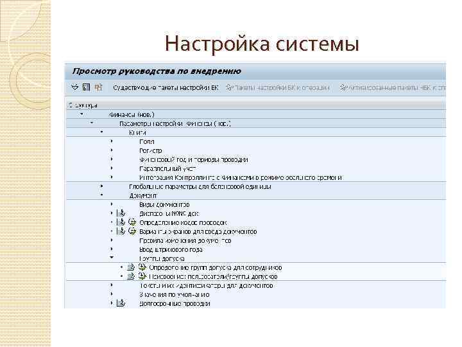Expand the 'Параллельный учет' node
Screen dimensions: 462x347
(x=112, y=168)
